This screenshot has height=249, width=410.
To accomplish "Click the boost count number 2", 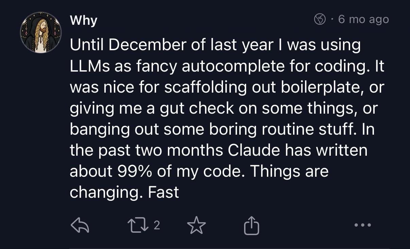I will pyautogui.click(x=156, y=226).
